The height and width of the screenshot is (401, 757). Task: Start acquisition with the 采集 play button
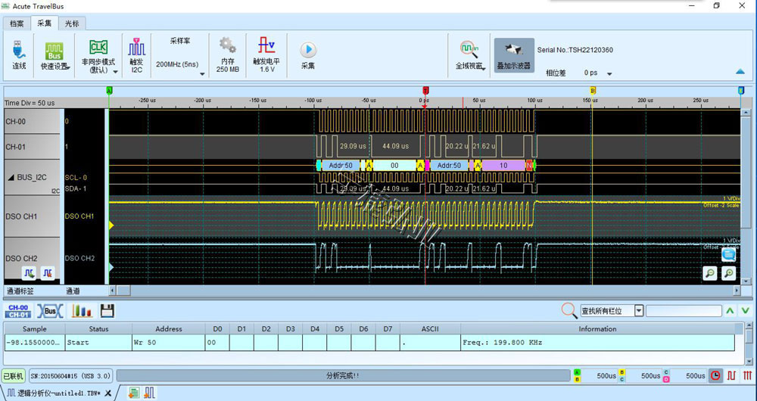(x=308, y=55)
